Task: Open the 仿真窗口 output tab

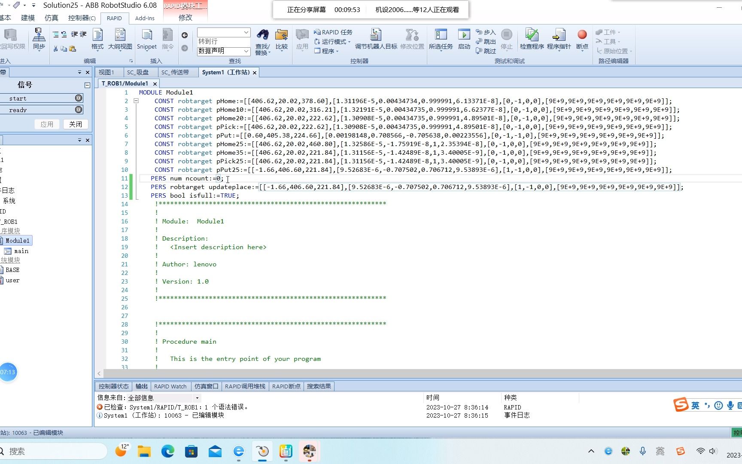Action: [x=207, y=386]
